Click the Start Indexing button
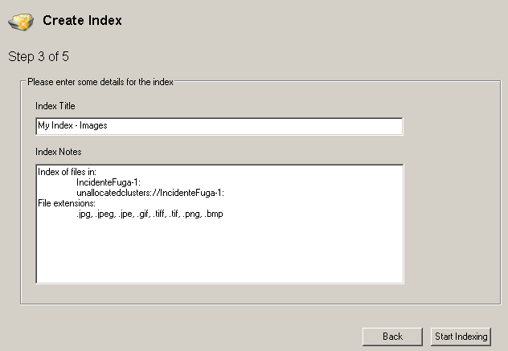The height and width of the screenshot is (351, 508). [x=460, y=337]
